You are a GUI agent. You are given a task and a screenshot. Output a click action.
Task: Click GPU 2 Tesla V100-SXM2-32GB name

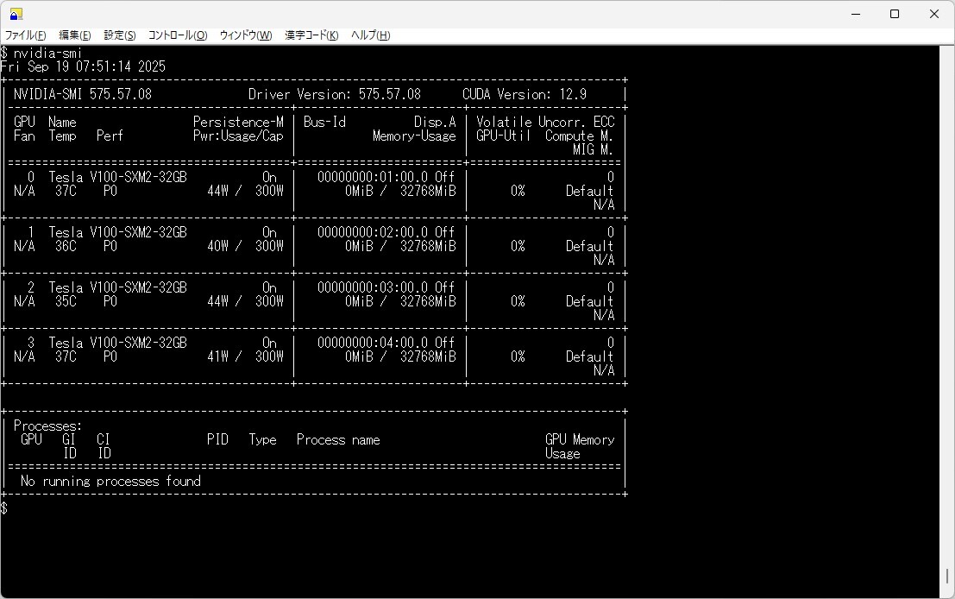(x=117, y=287)
